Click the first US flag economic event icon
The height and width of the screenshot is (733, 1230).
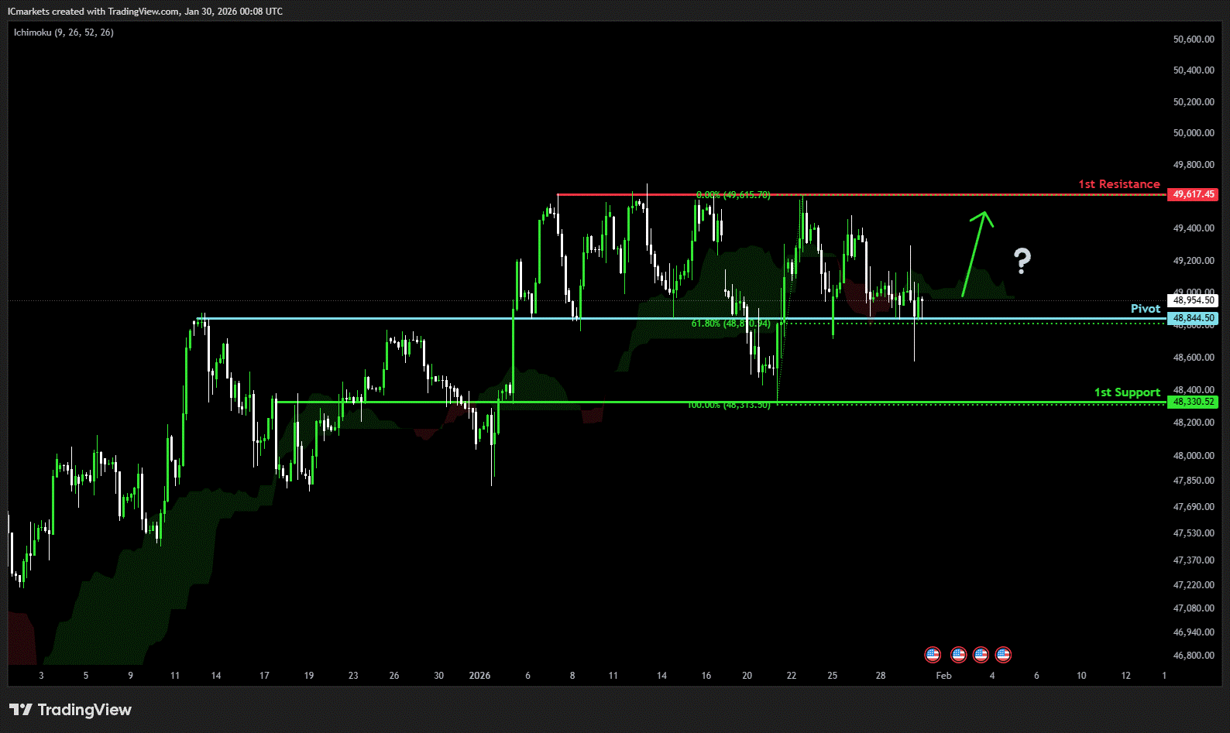pos(933,655)
